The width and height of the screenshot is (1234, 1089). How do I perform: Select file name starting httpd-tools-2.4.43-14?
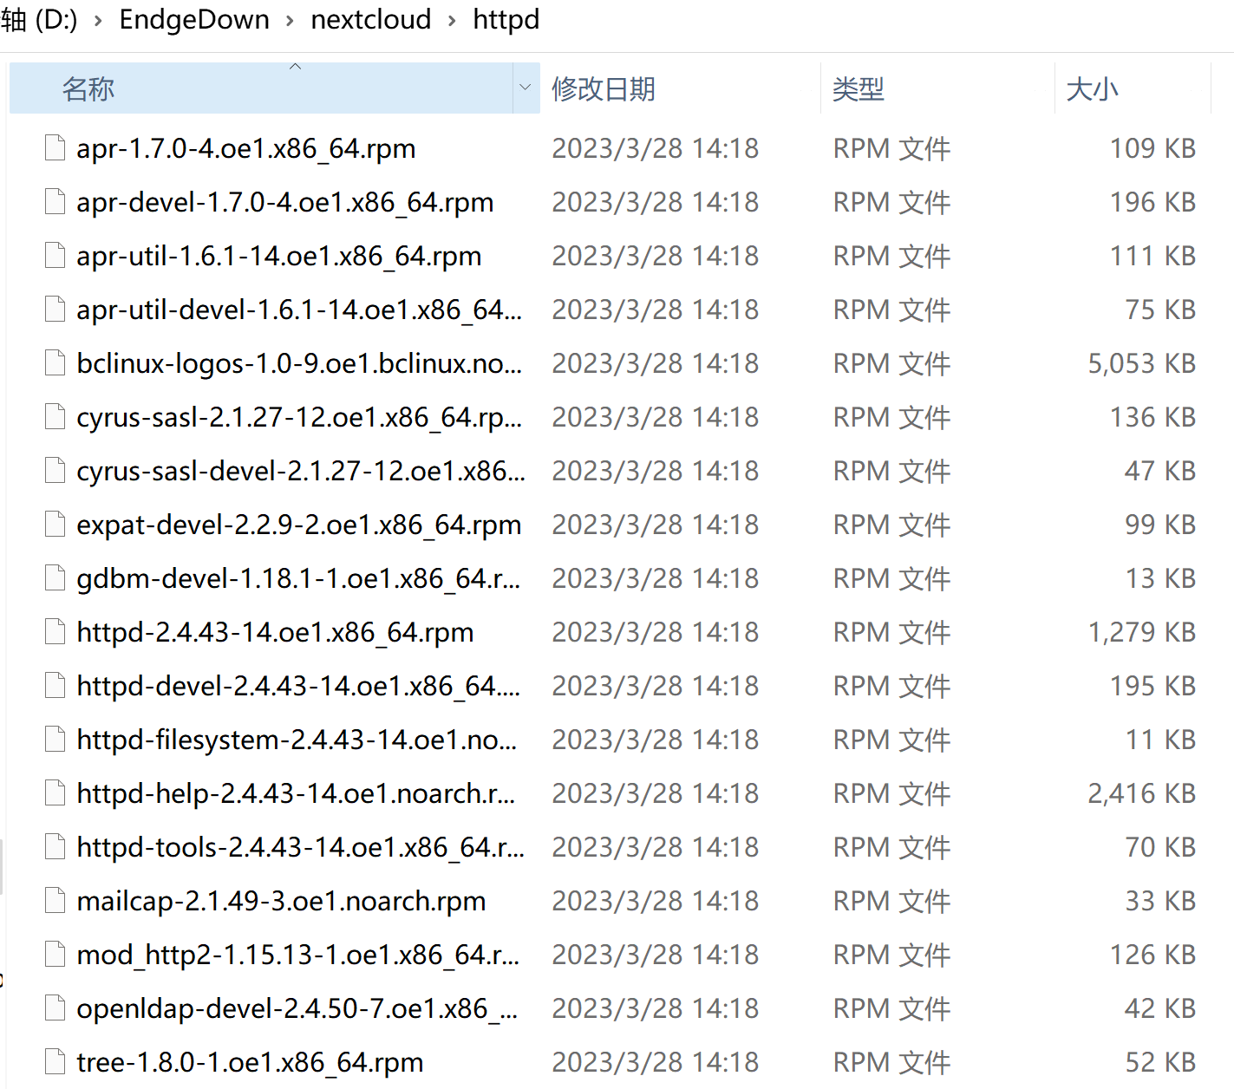[301, 847]
